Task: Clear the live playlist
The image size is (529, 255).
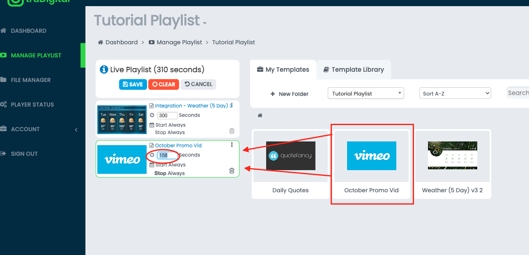Action: pos(163,84)
